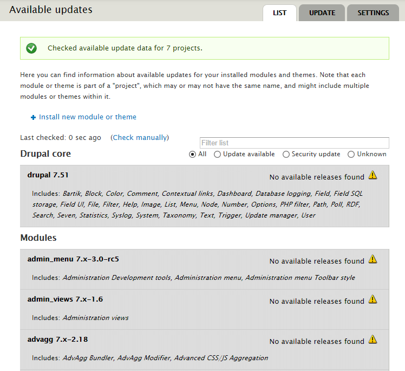Choose the Security update radio option
Image resolution: width=405 pixels, height=371 pixels.
pyautogui.click(x=286, y=154)
